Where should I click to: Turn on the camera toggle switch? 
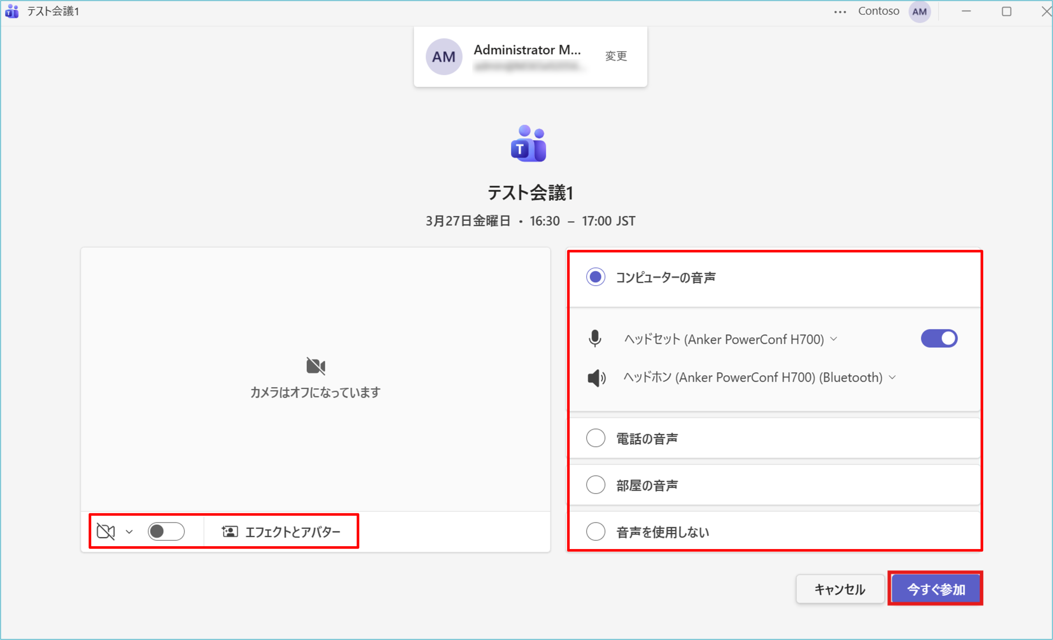point(166,531)
